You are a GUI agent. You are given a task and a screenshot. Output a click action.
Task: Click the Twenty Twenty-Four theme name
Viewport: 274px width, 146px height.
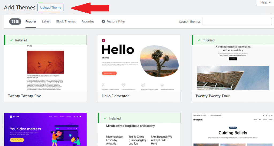pos(212,96)
